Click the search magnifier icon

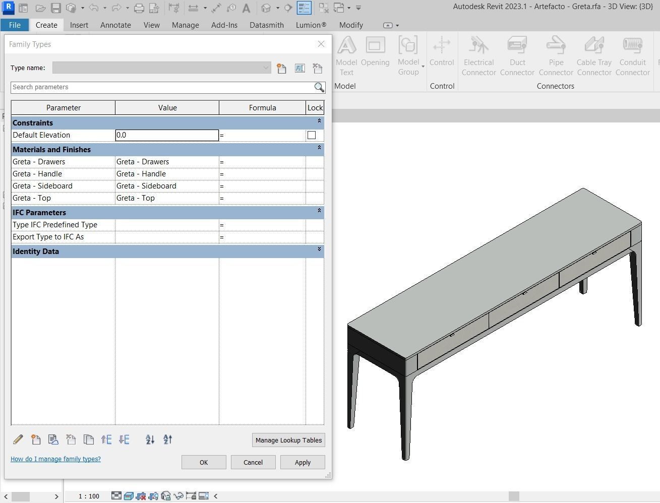[x=319, y=87]
